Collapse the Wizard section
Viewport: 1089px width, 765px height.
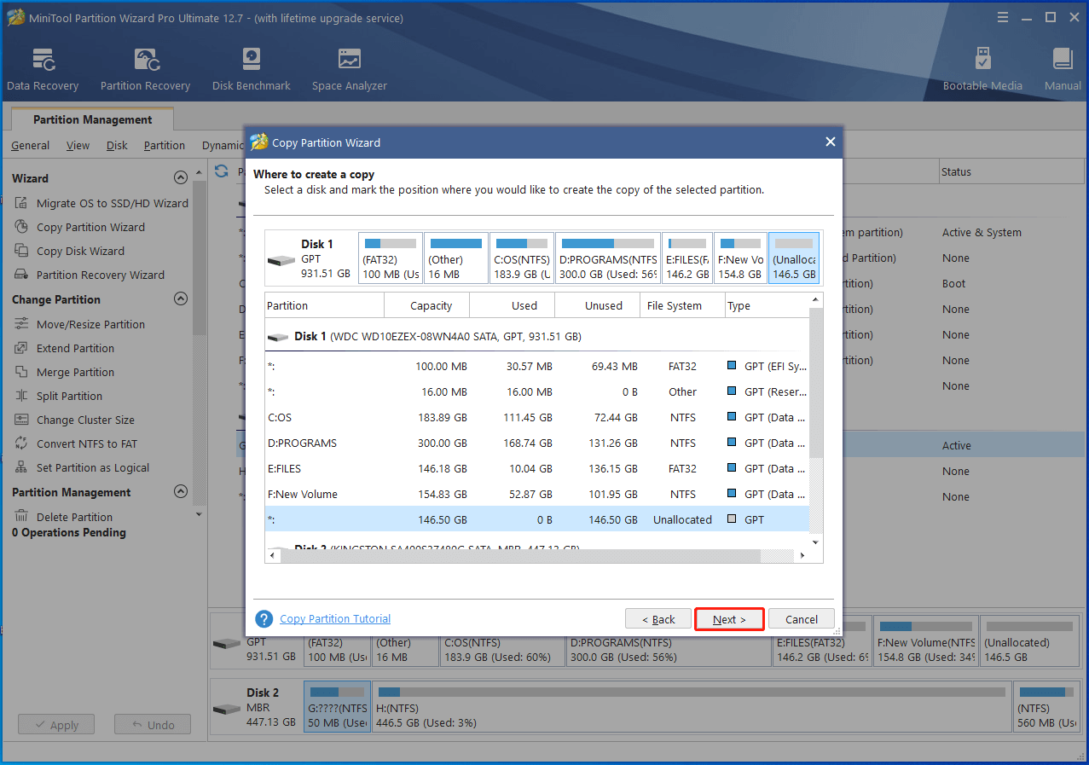tap(180, 178)
